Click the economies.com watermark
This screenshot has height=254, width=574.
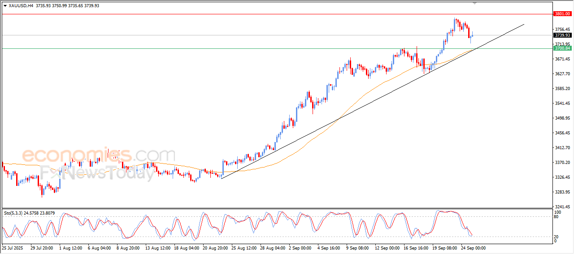99,155
